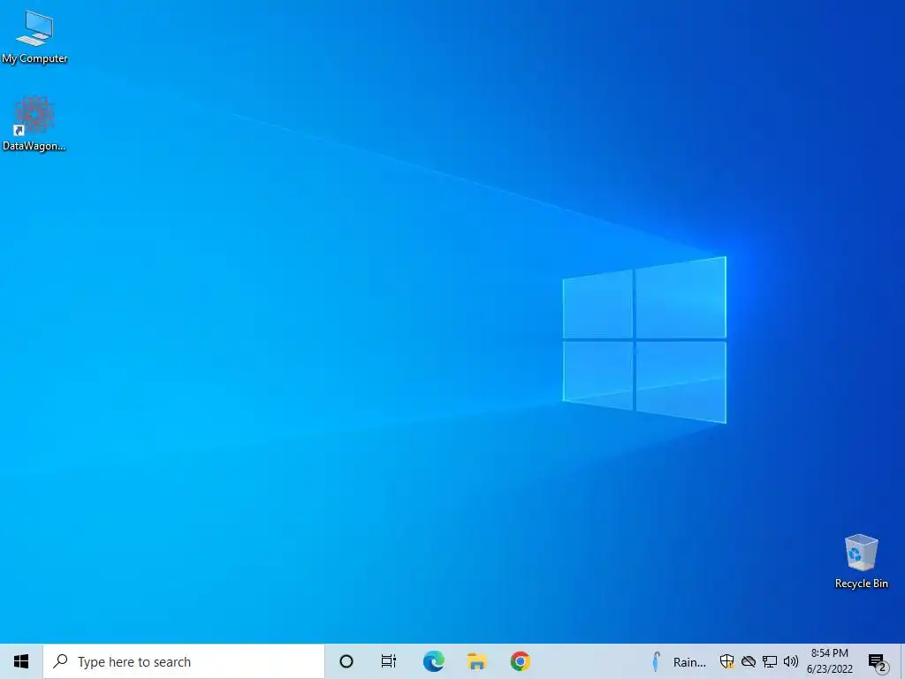This screenshot has height=679, width=905.
Task: Open the Rain weather widget
Action: click(678, 661)
